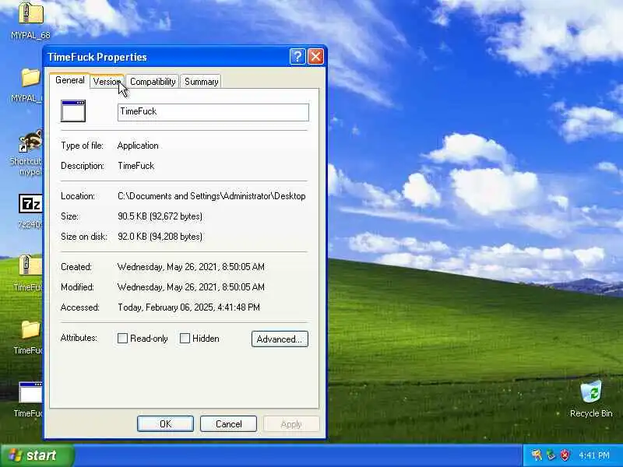Click the middle system tray icon
Viewport: 623px width, 467px height.
pos(551,455)
